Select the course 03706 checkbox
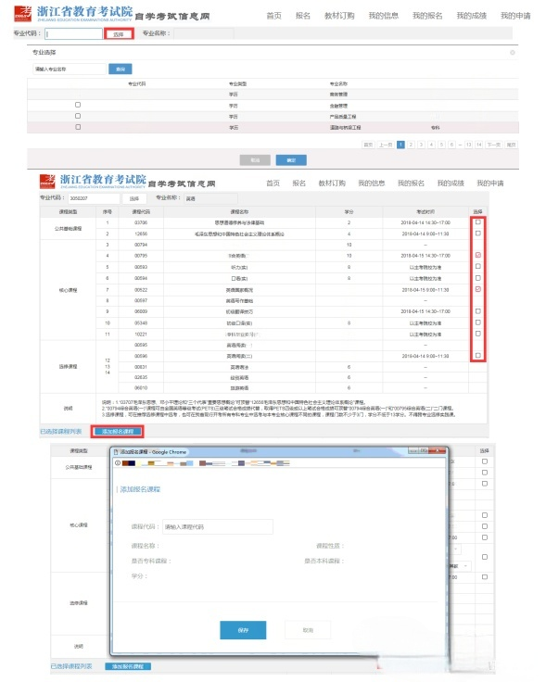Image resolution: width=546 pixels, height=682 pixels. point(478,221)
